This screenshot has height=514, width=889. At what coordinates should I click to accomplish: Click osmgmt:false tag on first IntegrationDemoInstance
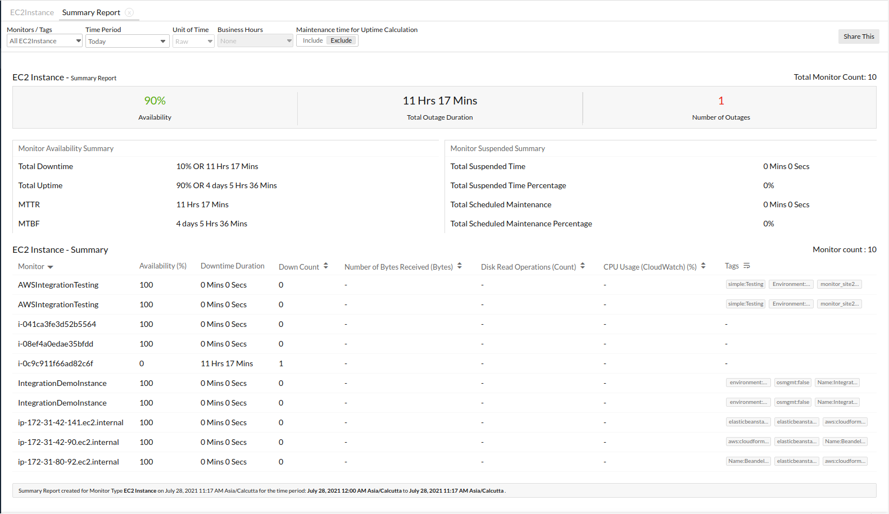(793, 383)
